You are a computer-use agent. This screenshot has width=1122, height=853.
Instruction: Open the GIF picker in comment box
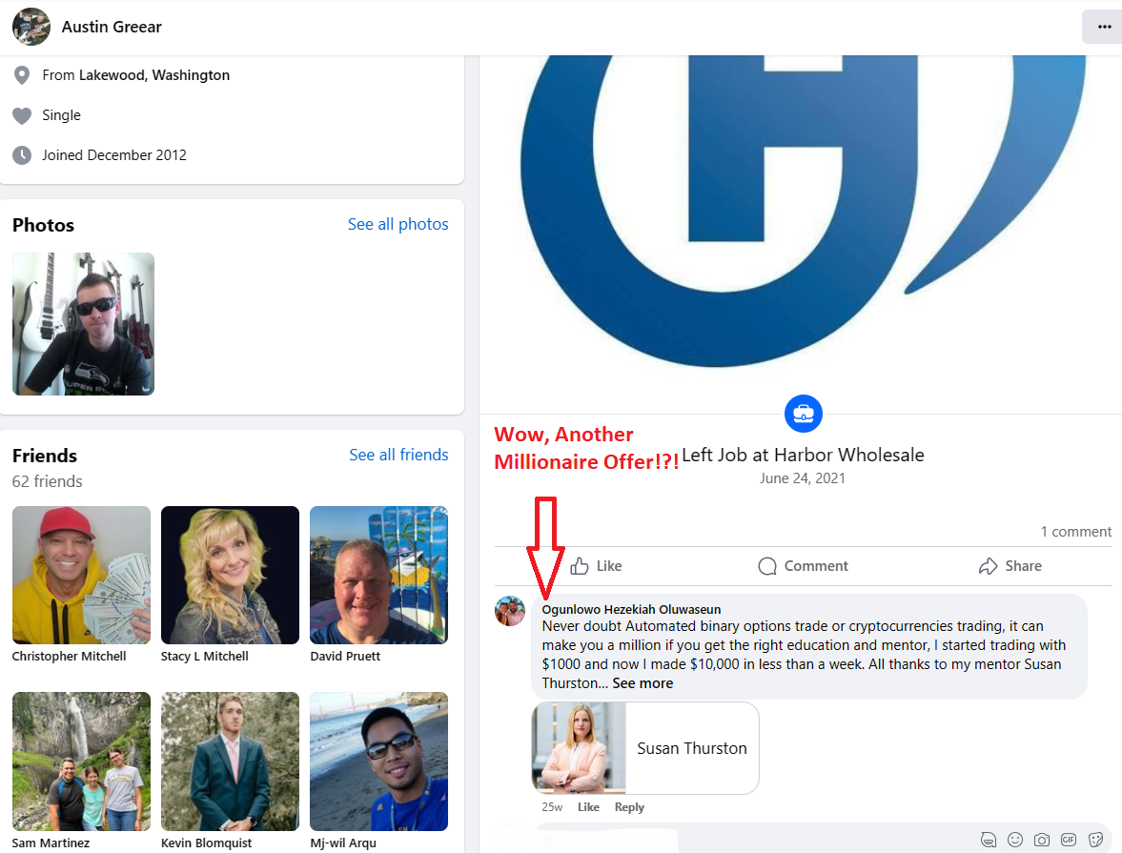[1069, 840]
